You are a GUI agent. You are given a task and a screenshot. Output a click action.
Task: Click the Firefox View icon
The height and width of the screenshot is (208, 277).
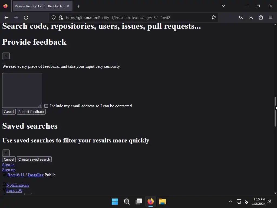(x=5, y=6)
